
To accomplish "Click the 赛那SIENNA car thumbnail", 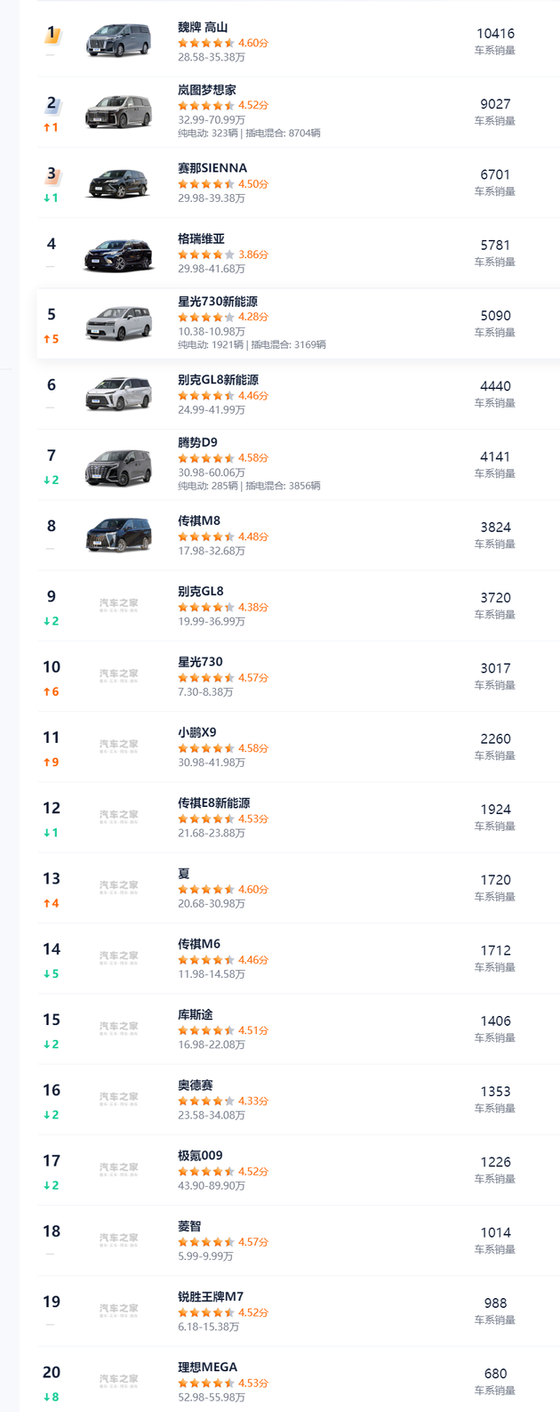I will (118, 183).
